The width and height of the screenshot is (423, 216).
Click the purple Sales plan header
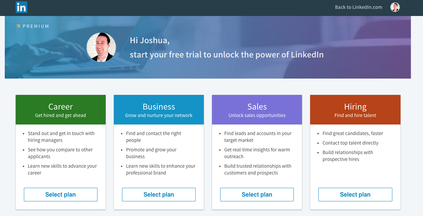point(257,110)
